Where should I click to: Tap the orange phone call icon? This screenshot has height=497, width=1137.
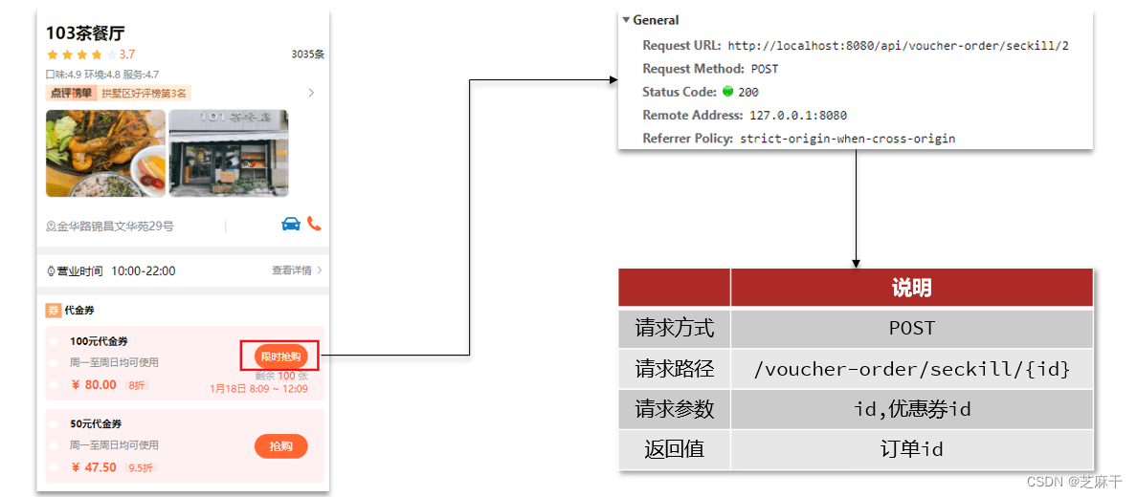(x=314, y=224)
